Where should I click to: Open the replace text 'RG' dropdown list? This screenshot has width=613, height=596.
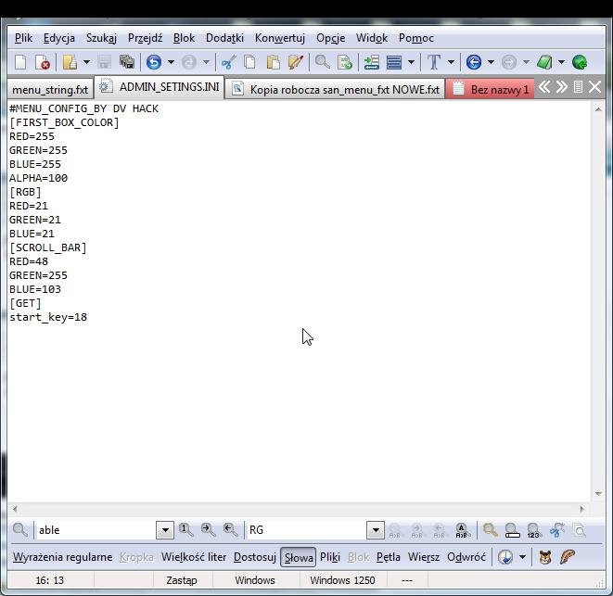click(x=376, y=530)
